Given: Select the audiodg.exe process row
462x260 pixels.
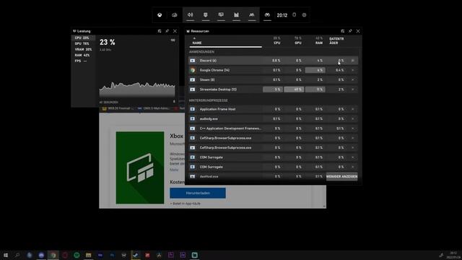Looking at the screenshot, I should click(273, 118).
